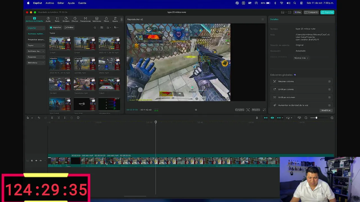Open the Detalles tab
360x202 pixels.
pos(274,19)
